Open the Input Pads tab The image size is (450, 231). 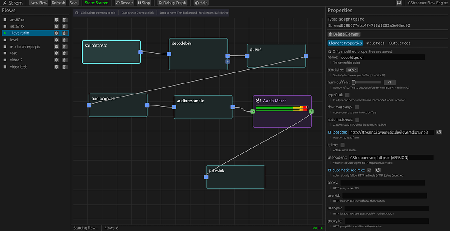click(x=375, y=43)
